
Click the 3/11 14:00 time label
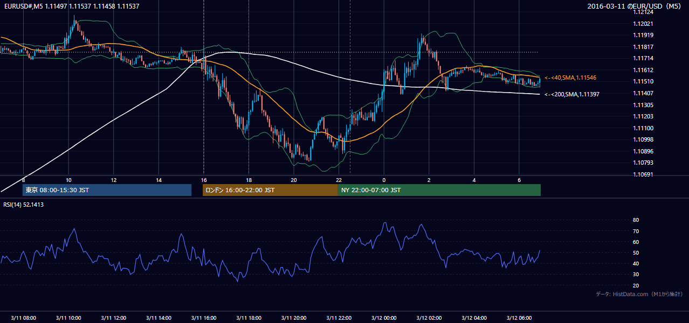coord(159,318)
